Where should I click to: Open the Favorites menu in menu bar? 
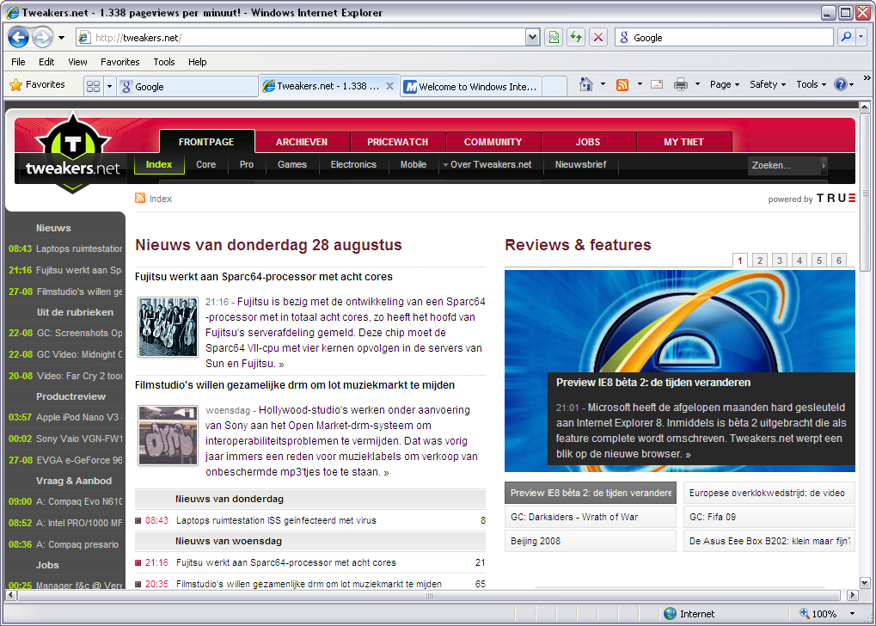[x=120, y=62]
